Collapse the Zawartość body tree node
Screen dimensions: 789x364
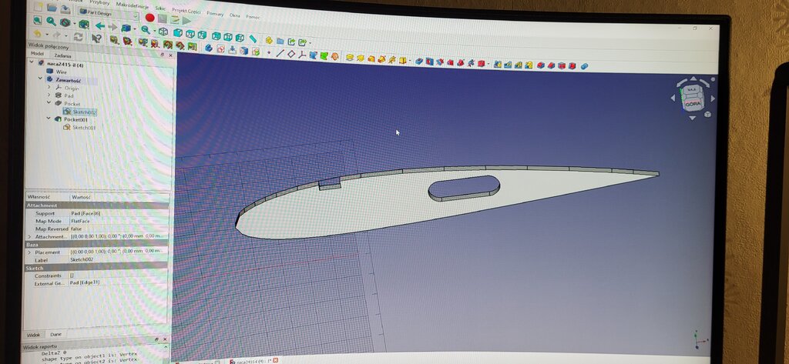(x=40, y=78)
